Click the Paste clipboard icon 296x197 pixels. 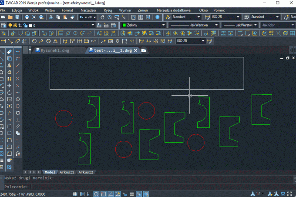pos(65,17)
